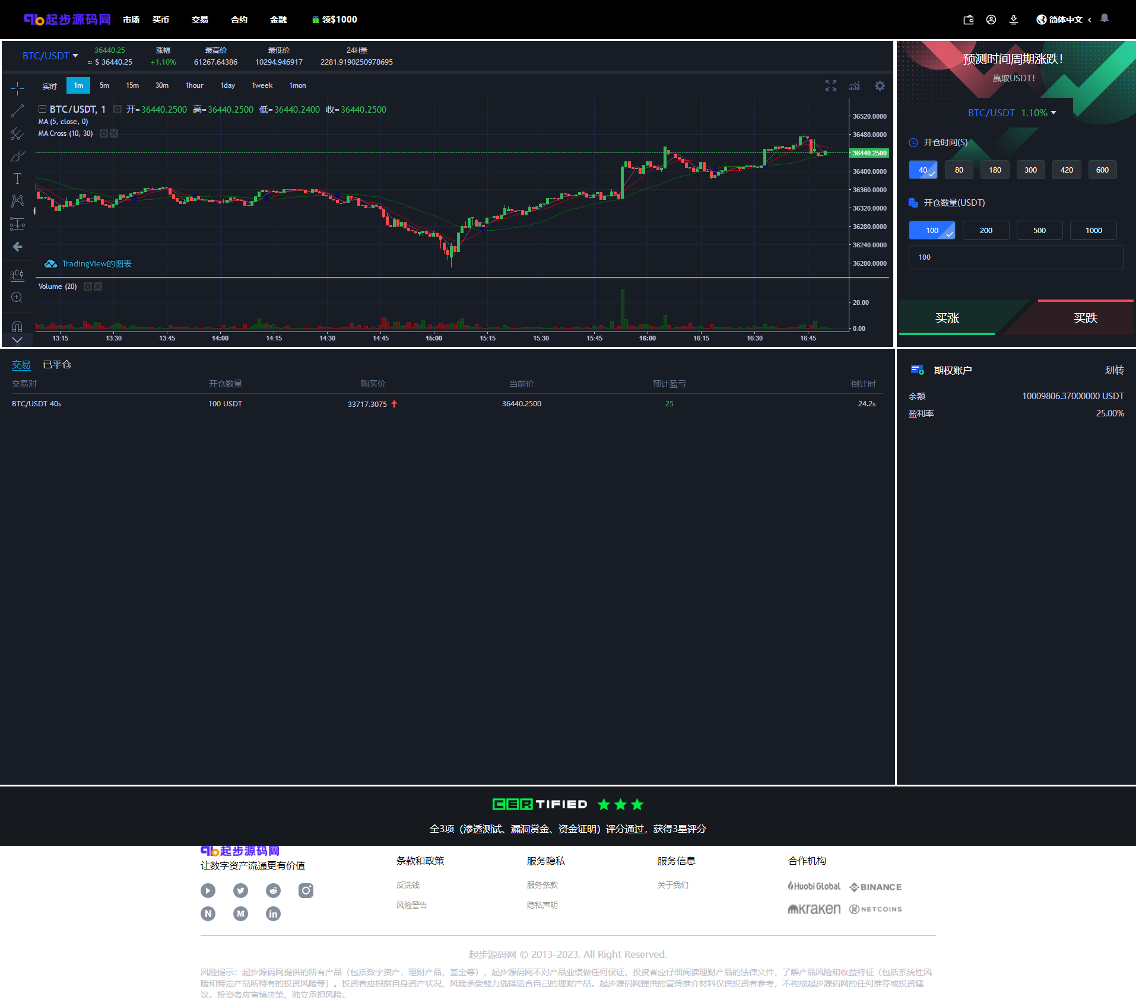Screen dimensions: 1136x1000
Task: Open the user account icon
Action: coord(991,20)
